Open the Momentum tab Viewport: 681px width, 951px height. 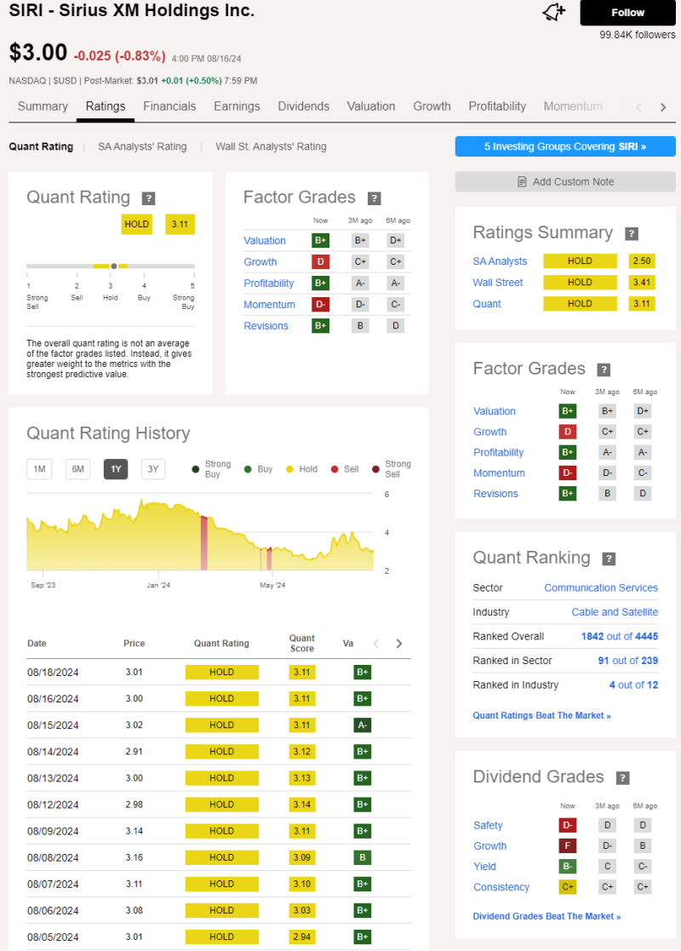[x=573, y=106]
